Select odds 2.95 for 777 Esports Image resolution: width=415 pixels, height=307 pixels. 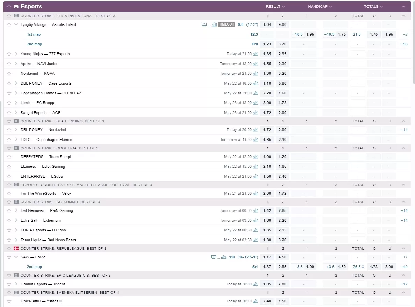(x=282, y=54)
